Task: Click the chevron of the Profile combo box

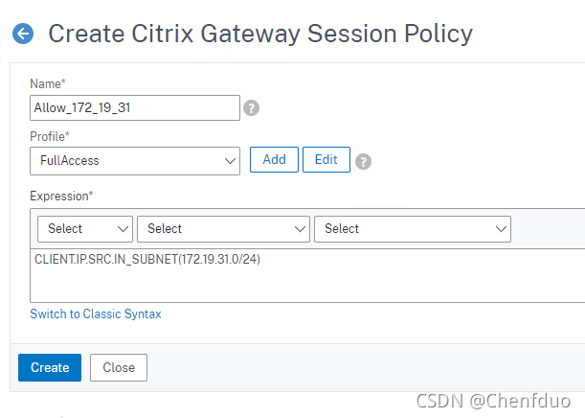Action: click(x=229, y=161)
